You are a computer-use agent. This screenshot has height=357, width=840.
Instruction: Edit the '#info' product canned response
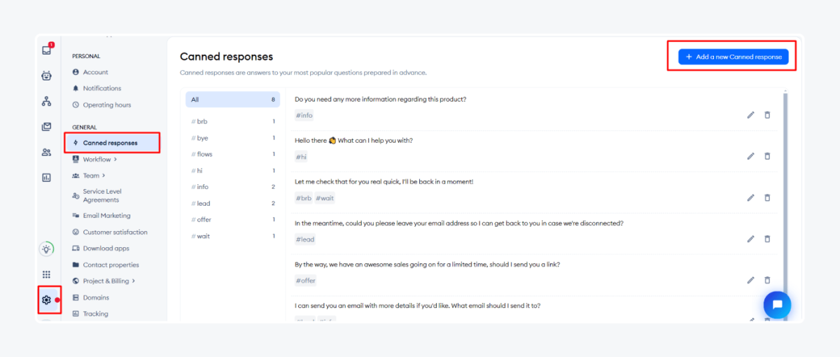coord(750,115)
